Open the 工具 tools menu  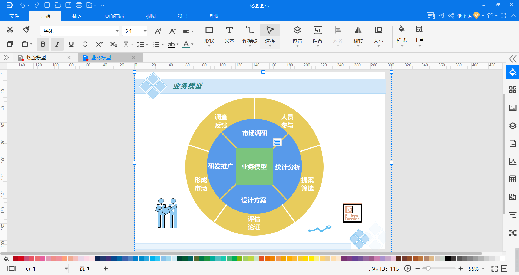(419, 36)
